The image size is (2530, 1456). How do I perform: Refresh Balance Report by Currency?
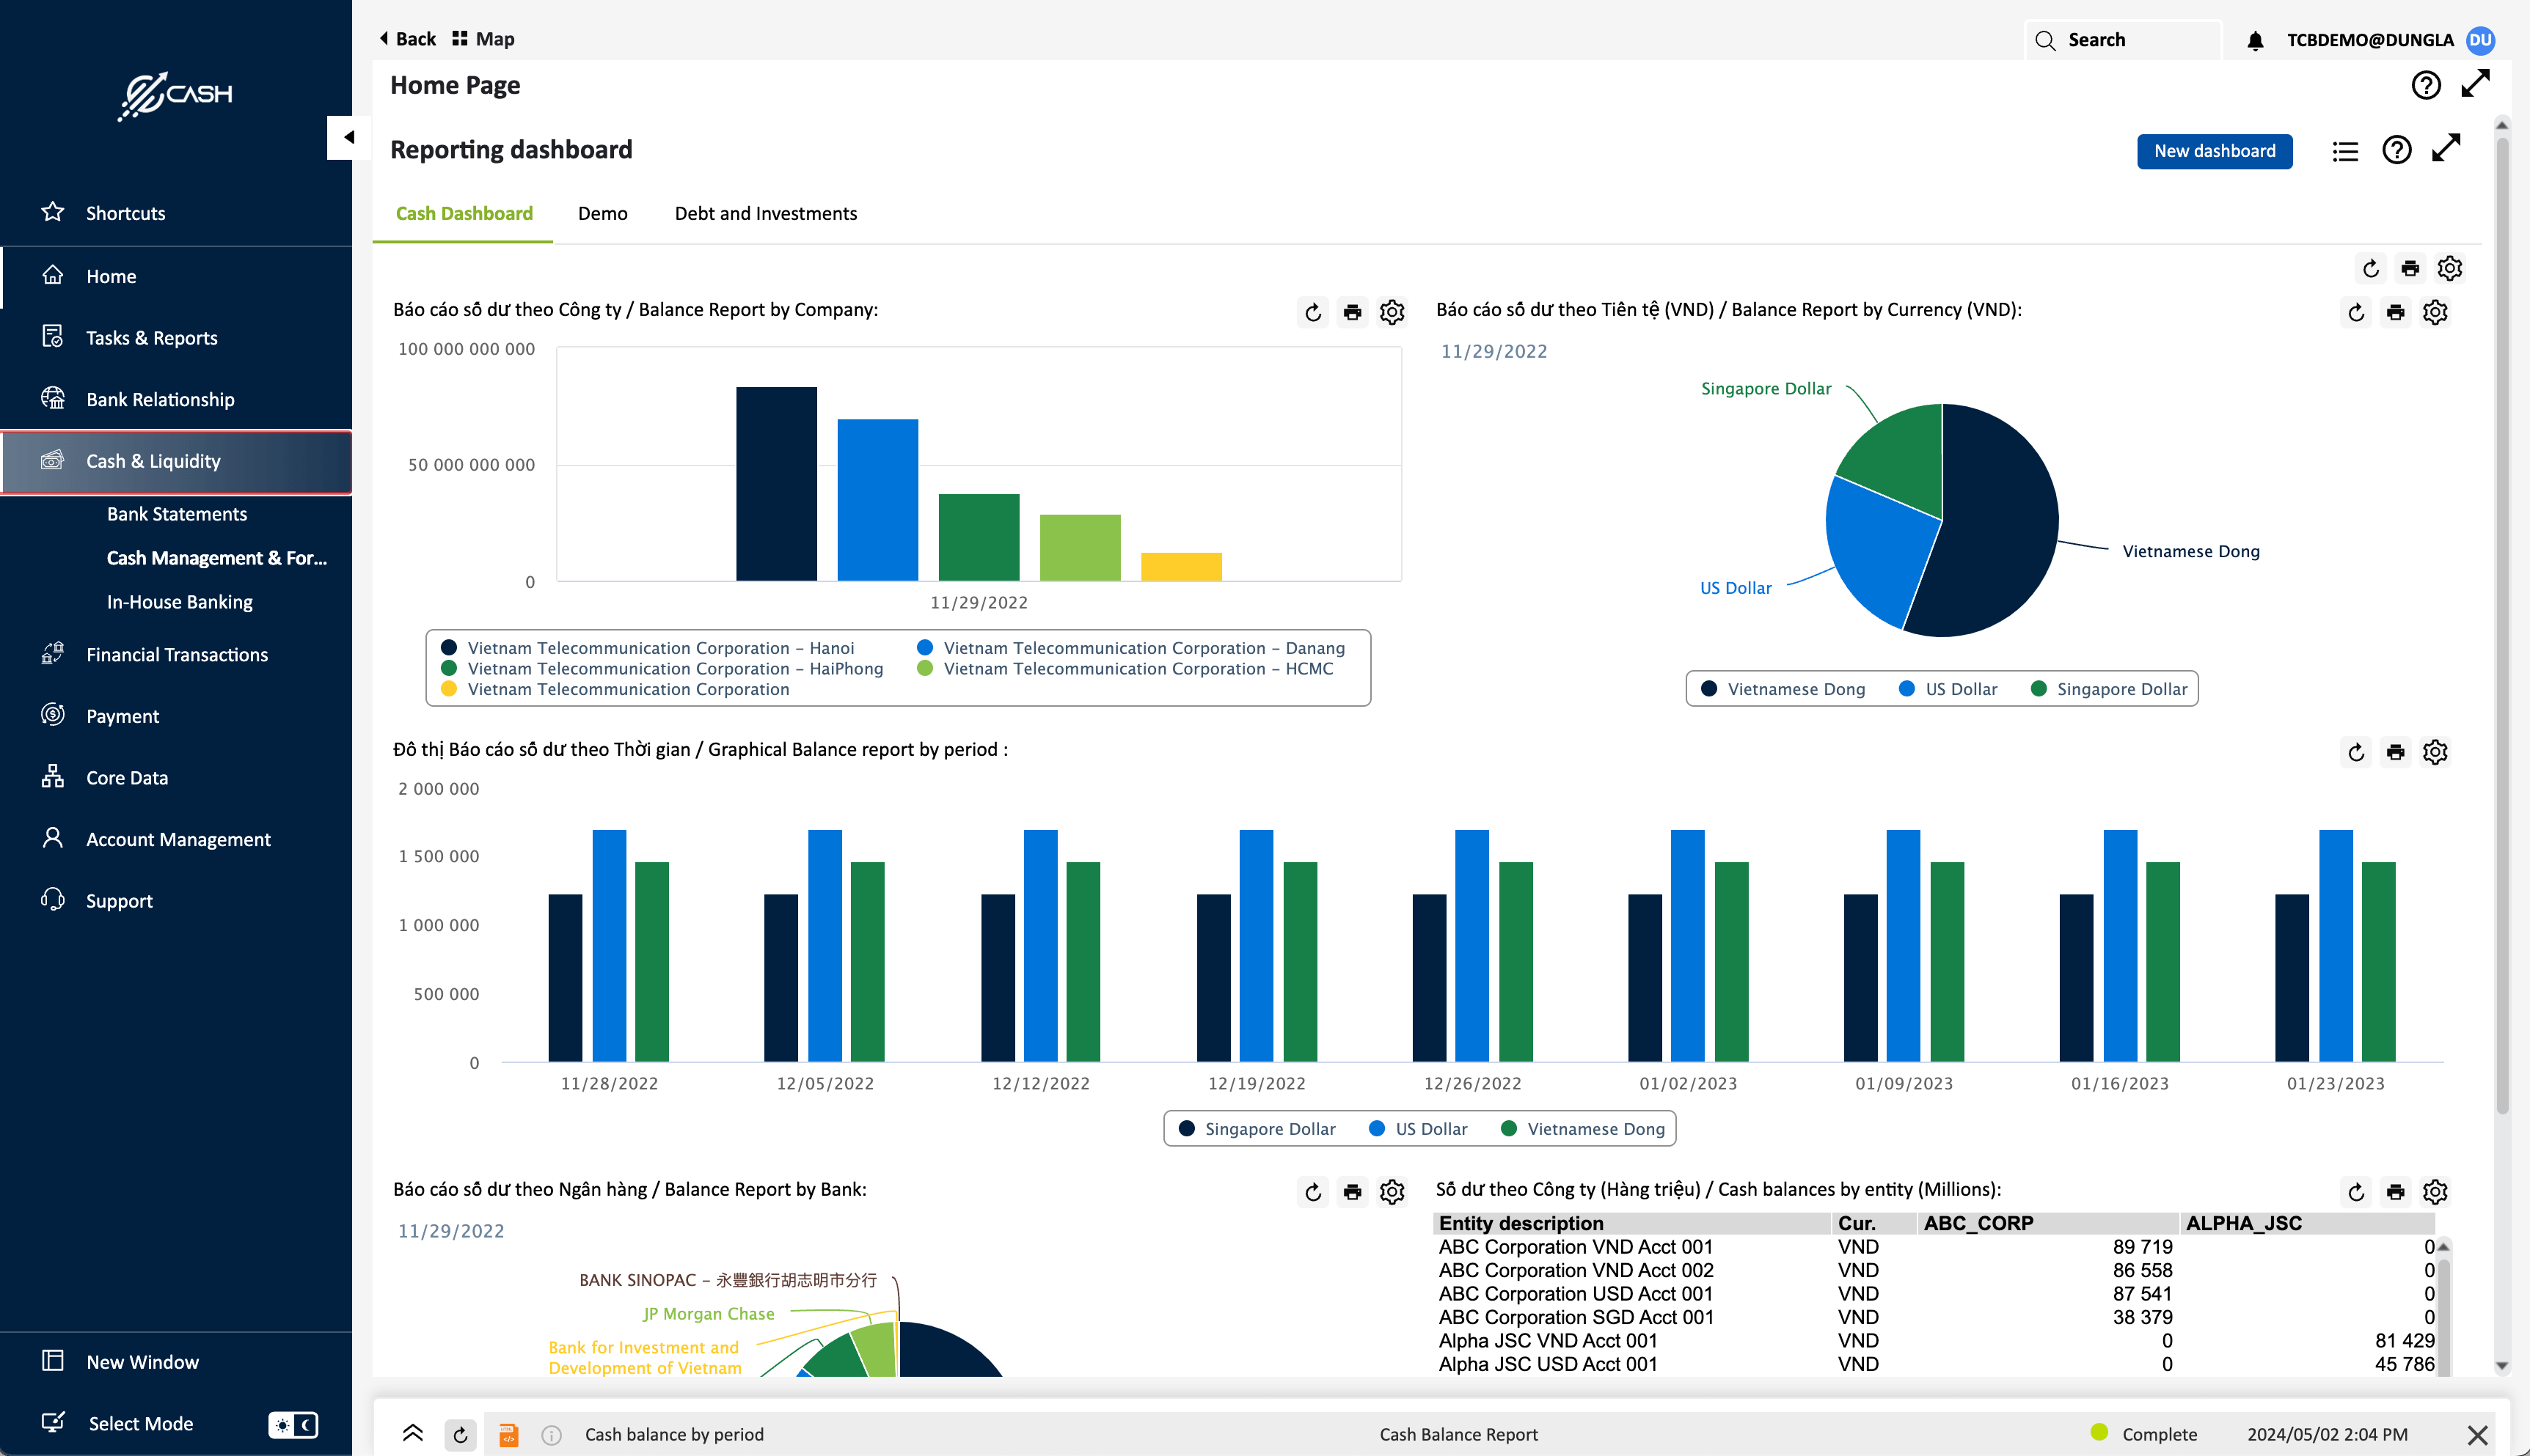click(2356, 312)
